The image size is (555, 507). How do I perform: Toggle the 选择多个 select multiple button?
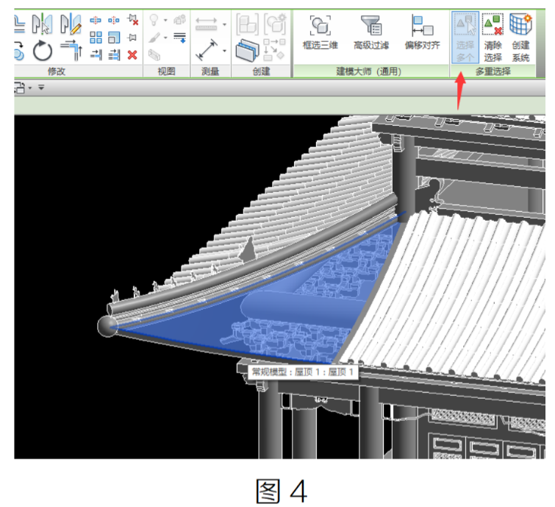(x=465, y=38)
